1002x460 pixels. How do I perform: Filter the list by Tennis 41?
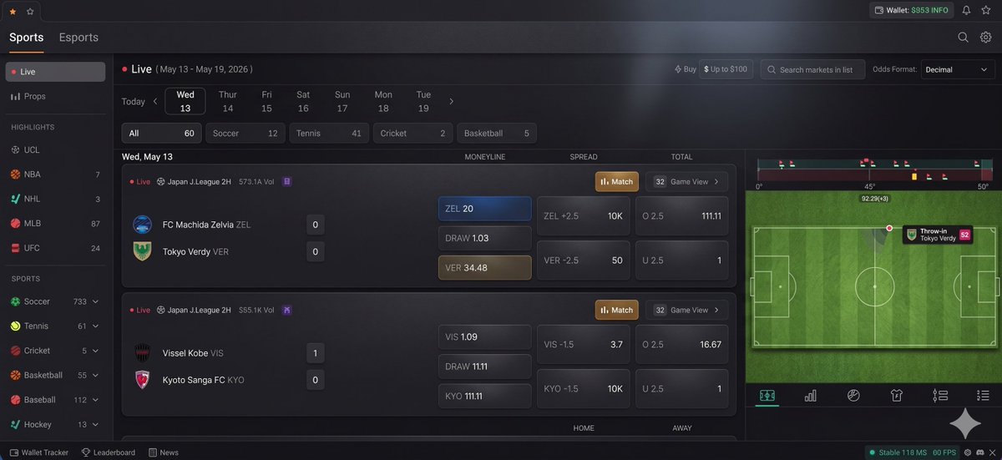tap(329, 133)
